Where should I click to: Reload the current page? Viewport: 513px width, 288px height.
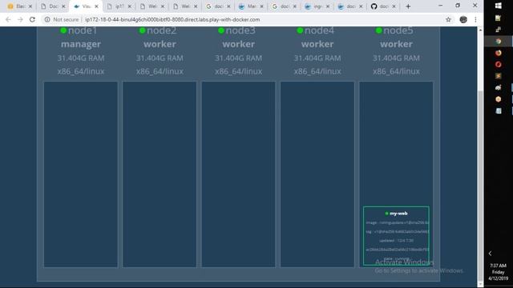32,19
